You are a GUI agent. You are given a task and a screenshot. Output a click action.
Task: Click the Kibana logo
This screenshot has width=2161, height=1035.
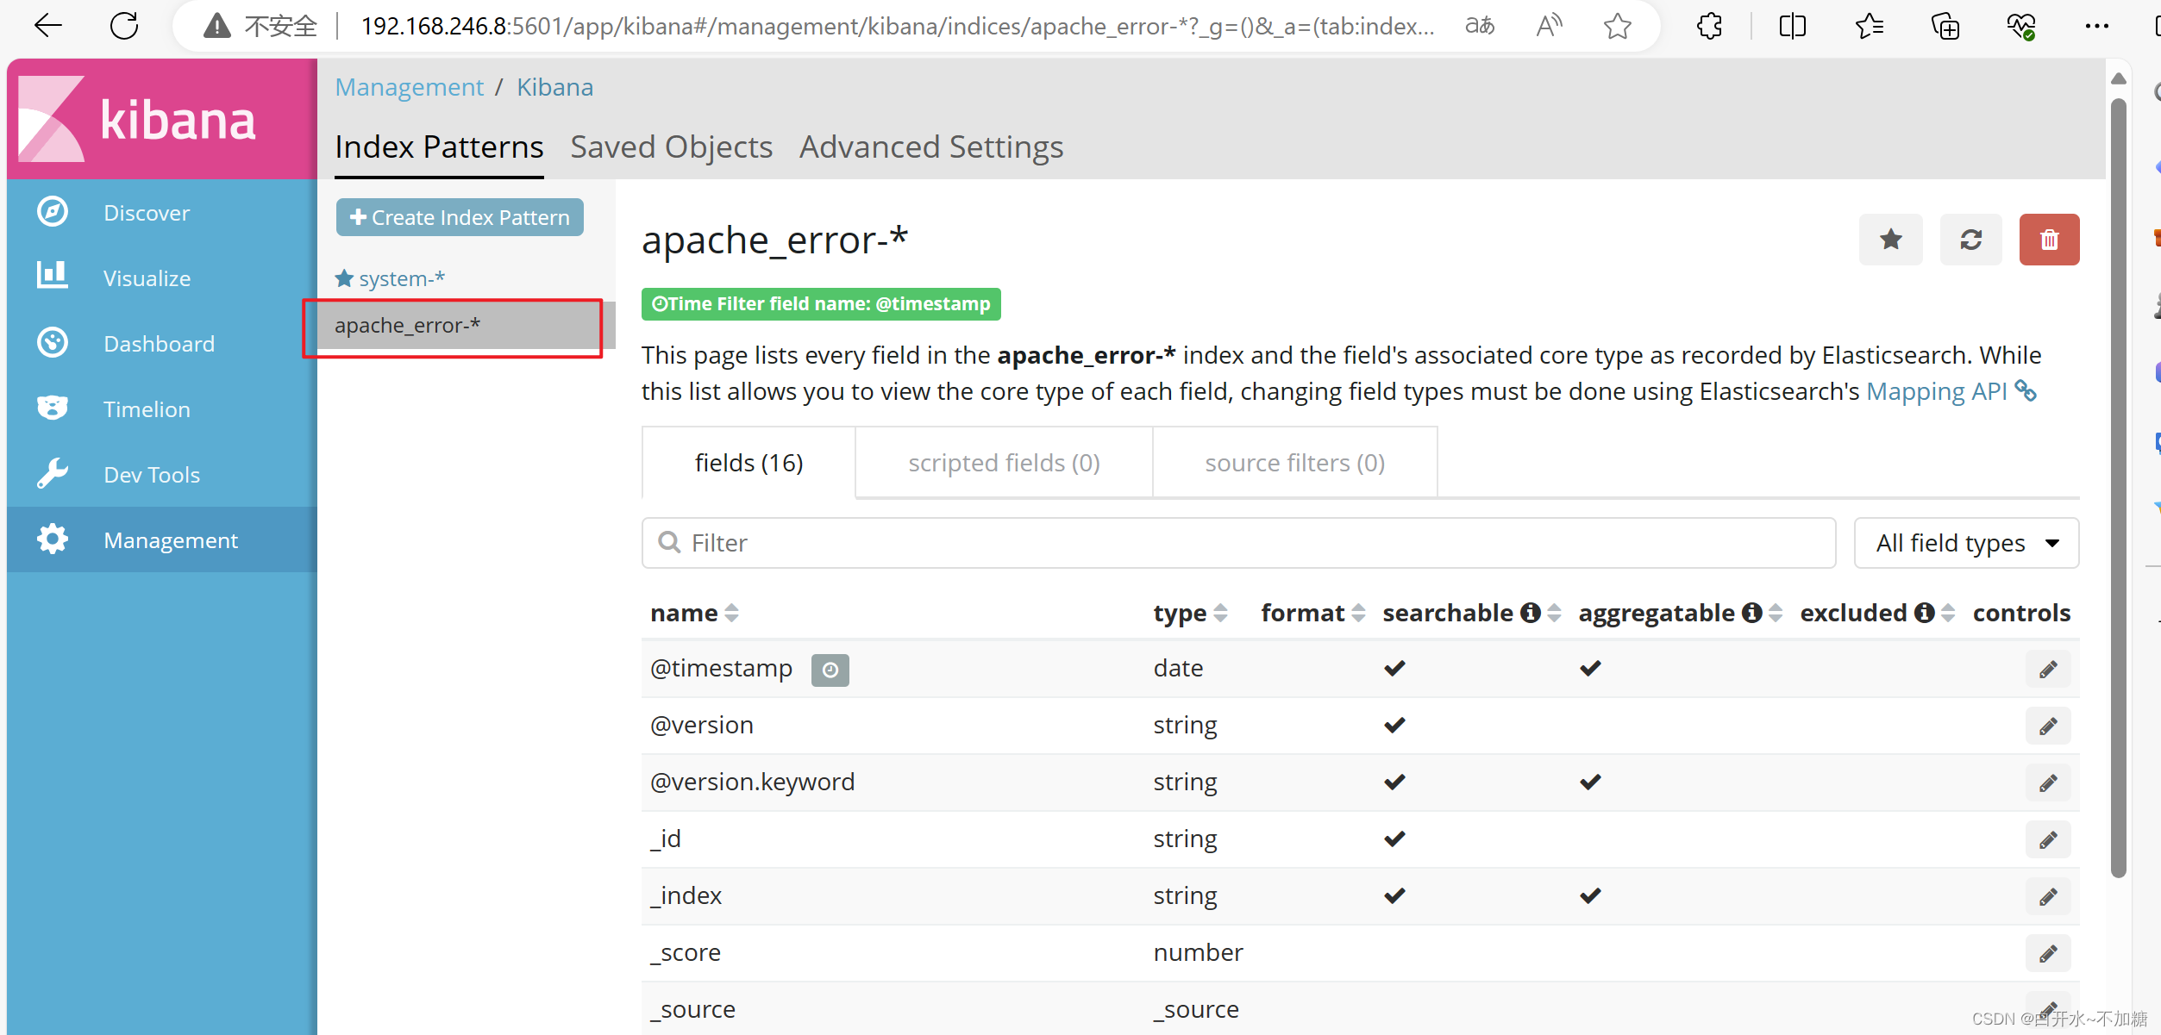[162, 119]
